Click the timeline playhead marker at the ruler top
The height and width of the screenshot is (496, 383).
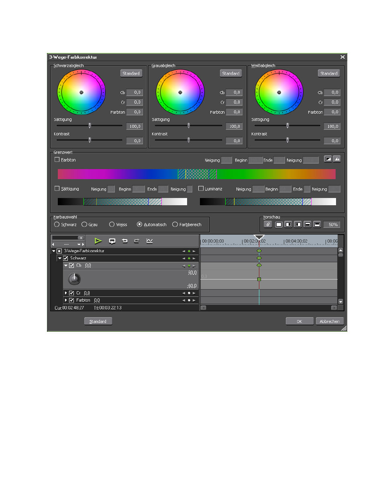[x=259, y=237]
